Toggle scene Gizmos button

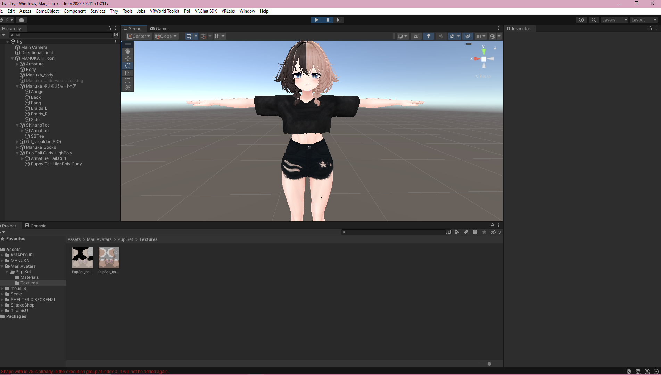pyautogui.click(x=492, y=36)
